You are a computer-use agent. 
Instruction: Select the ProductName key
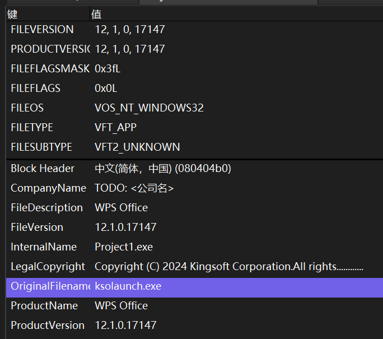point(44,305)
